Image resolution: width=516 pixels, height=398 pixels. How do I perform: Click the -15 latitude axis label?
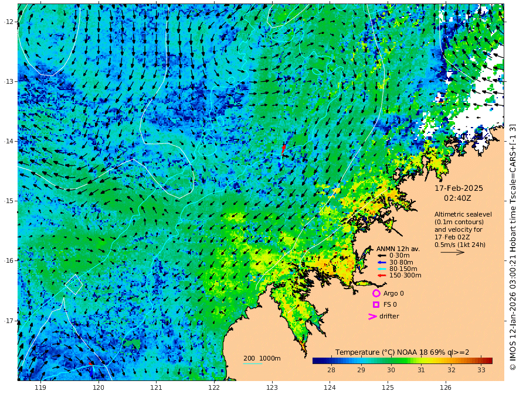(x=10, y=201)
